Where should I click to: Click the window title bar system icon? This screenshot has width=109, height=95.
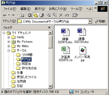[3, 3]
